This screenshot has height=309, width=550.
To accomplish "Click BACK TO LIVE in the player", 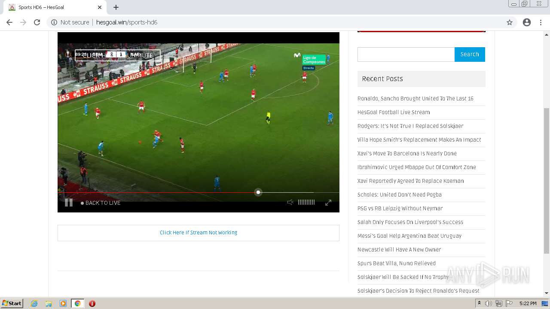I will pyautogui.click(x=101, y=203).
